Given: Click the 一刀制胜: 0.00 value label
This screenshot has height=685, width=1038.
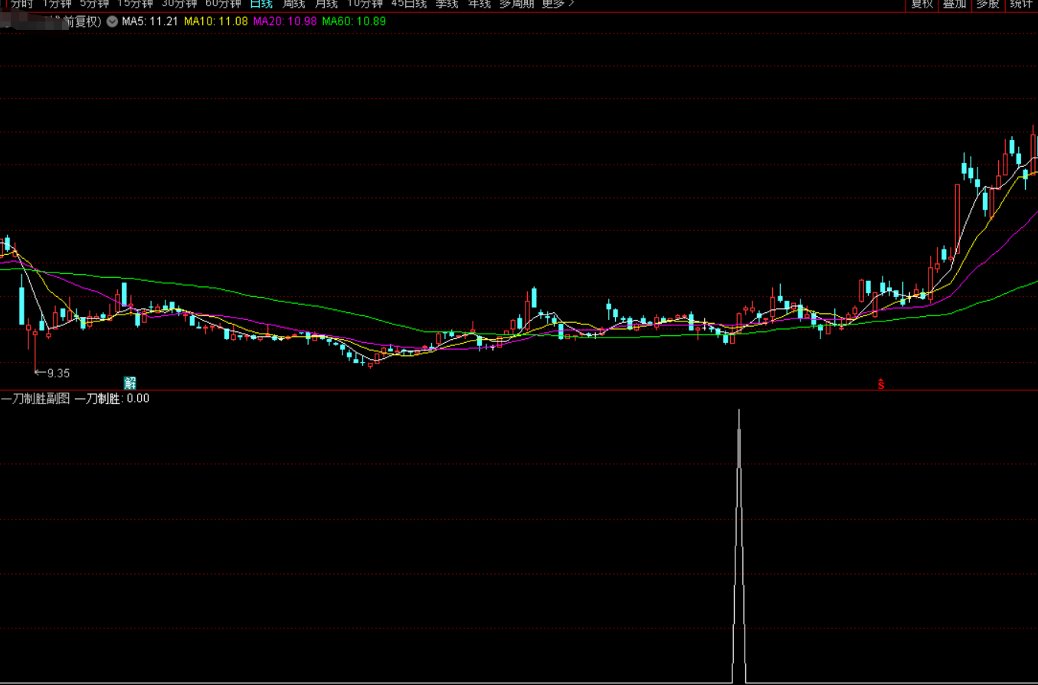Looking at the screenshot, I should click(x=112, y=399).
